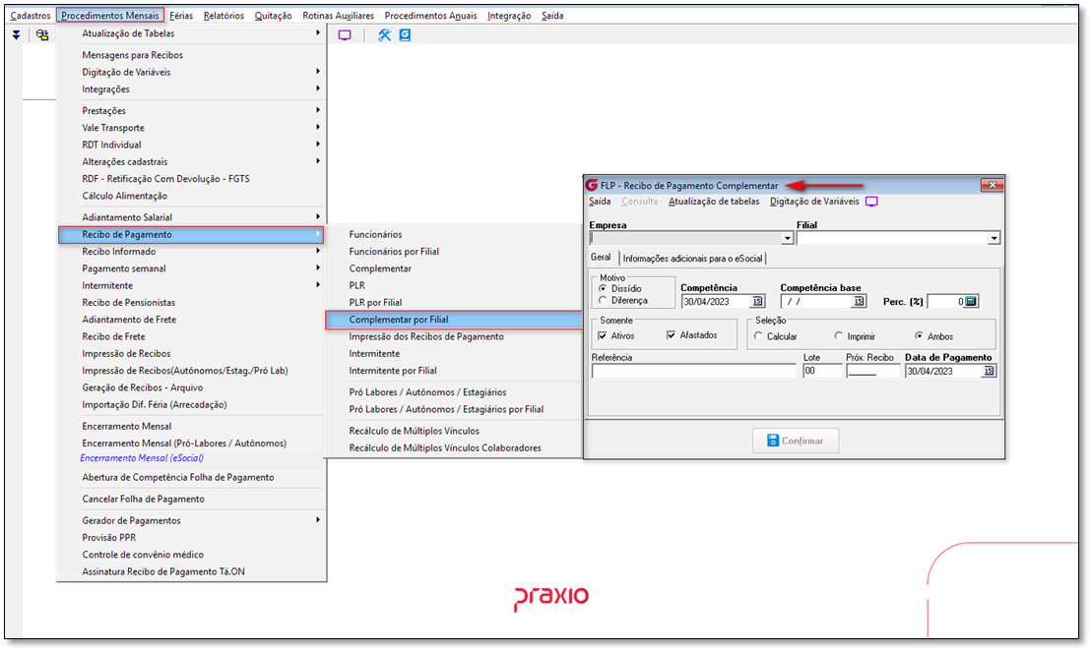Toggle the Afastados checkbox
1092x652 pixels.
coord(671,335)
